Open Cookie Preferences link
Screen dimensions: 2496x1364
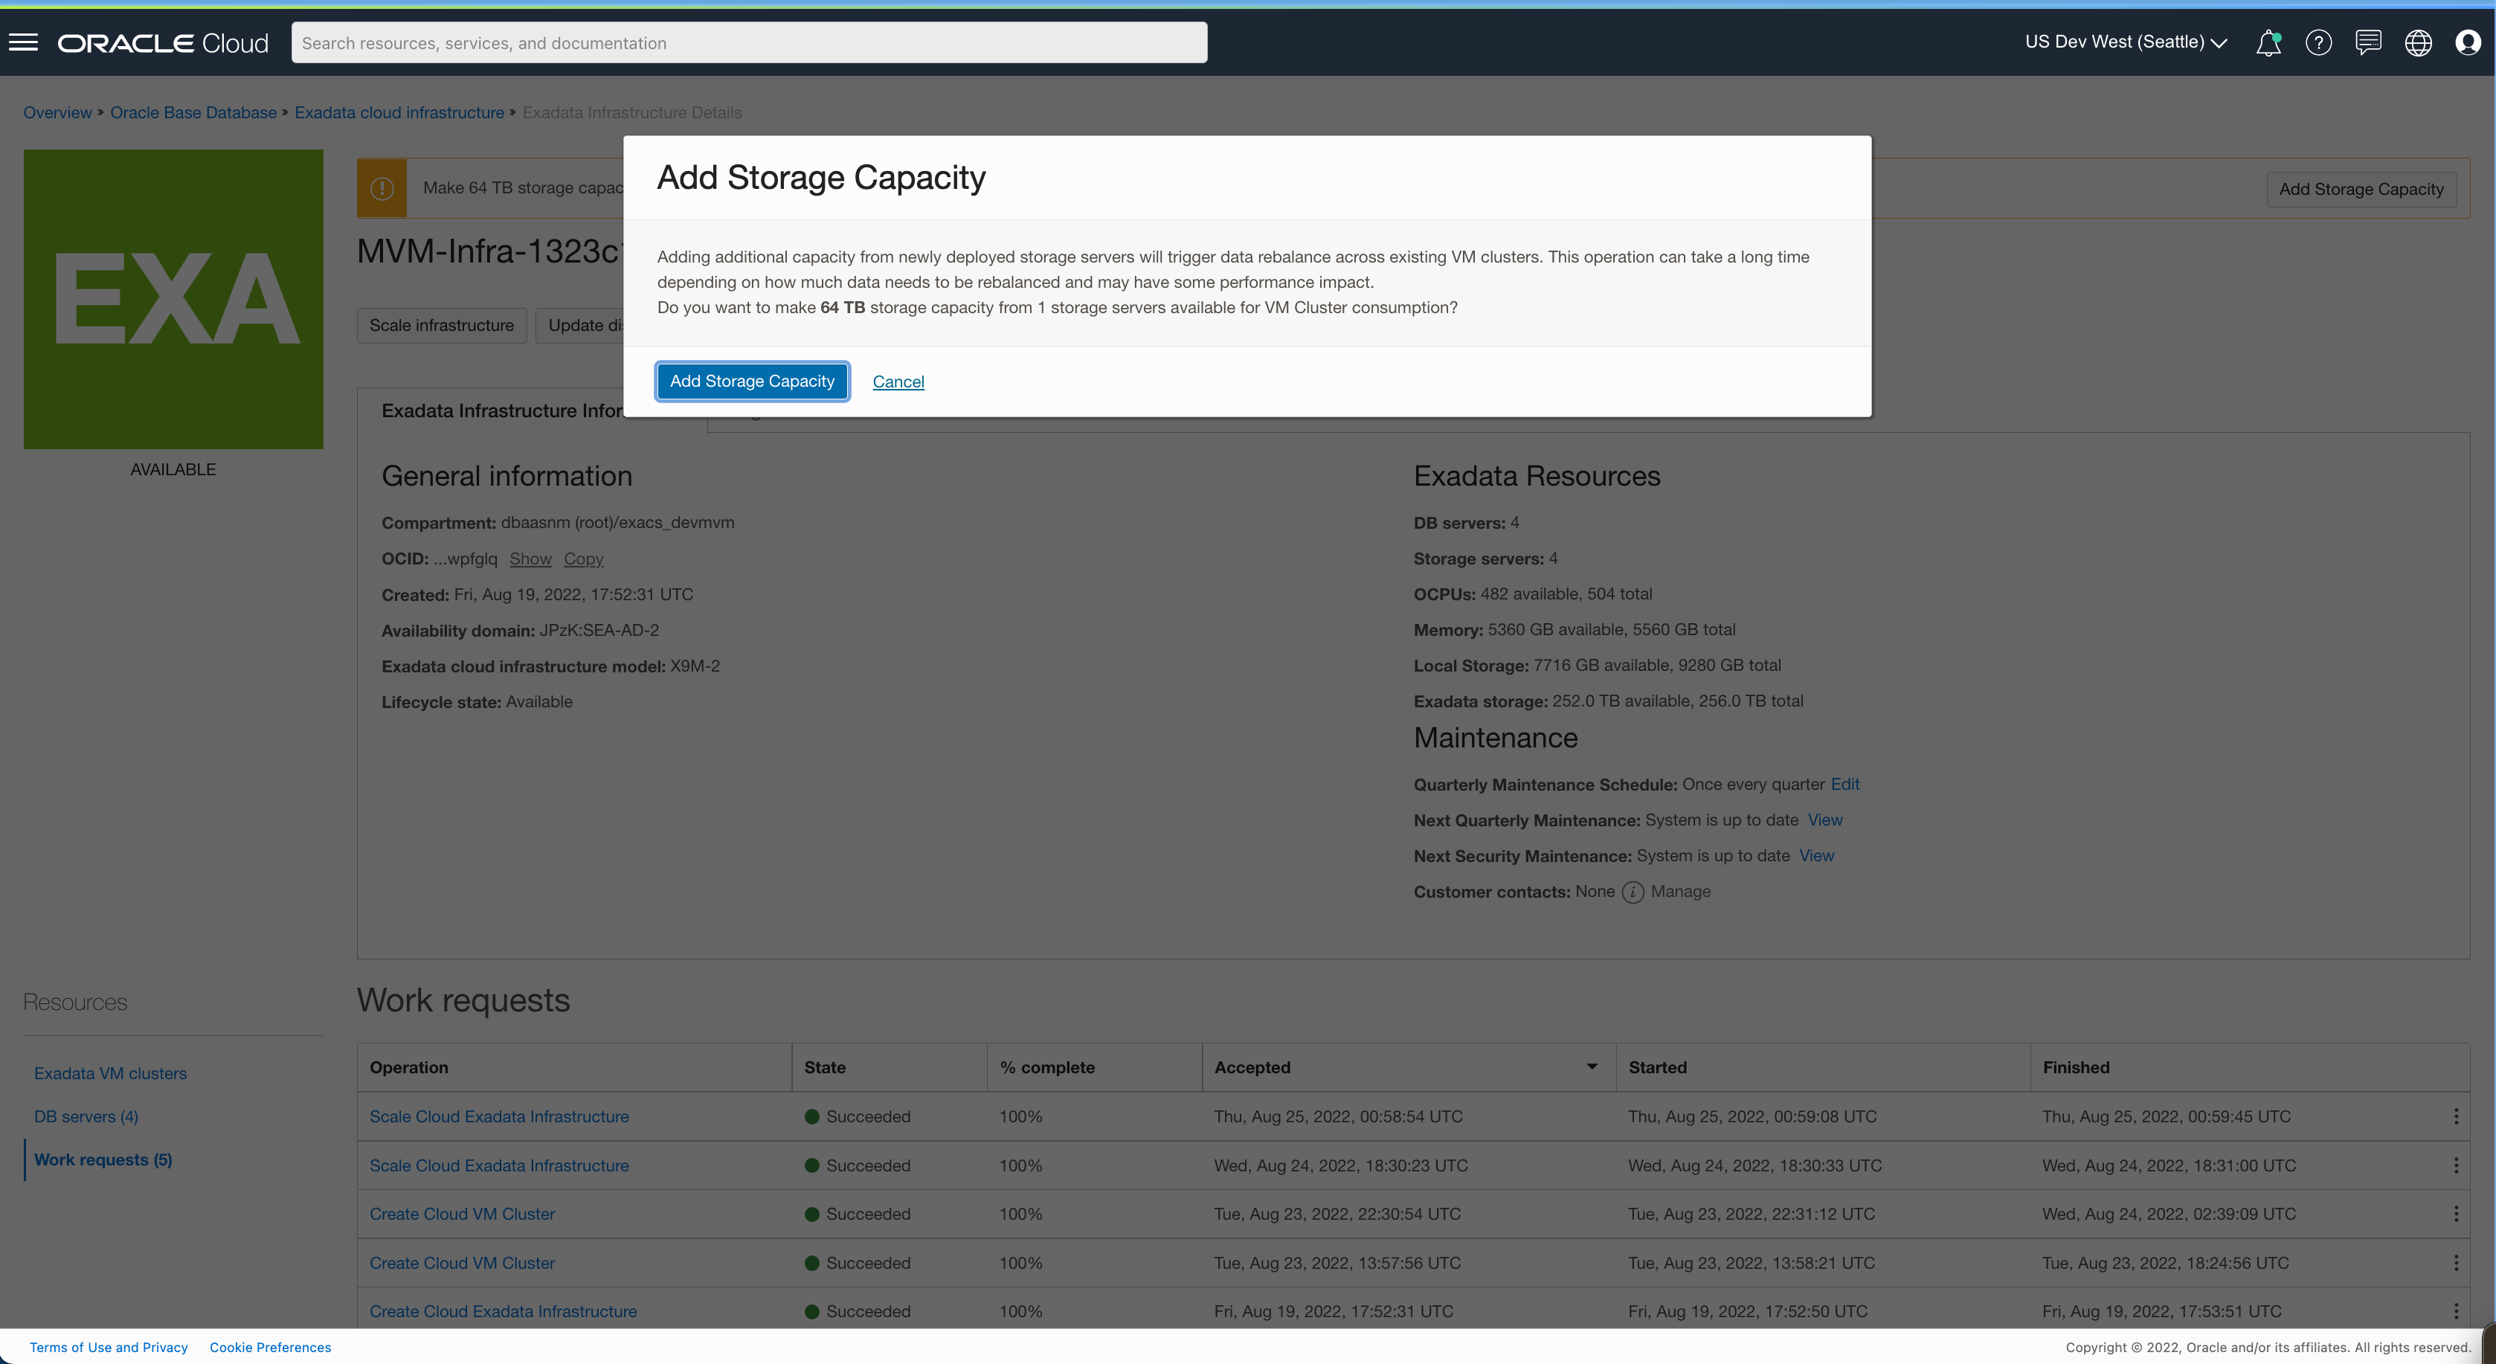pyautogui.click(x=270, y=1348)
